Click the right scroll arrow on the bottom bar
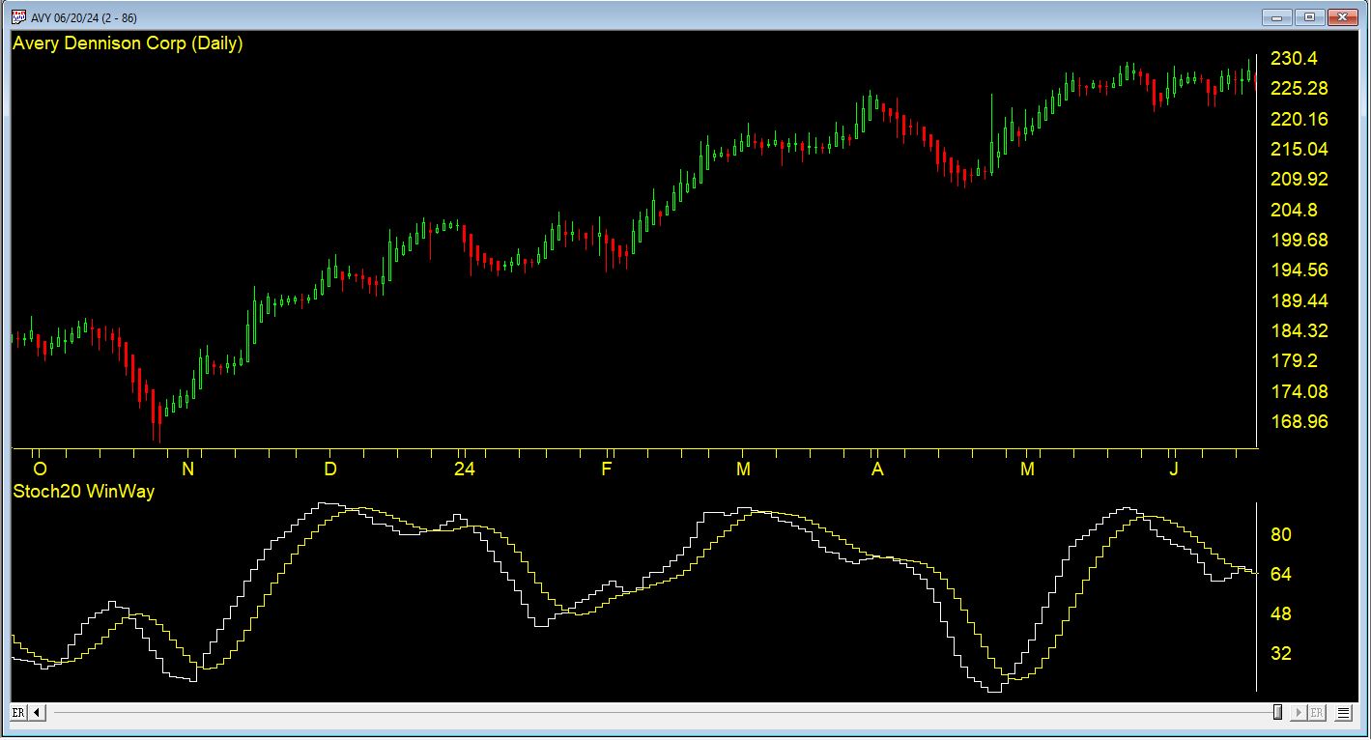The height and width of the screenshot is (740, 1371). click(1298, 713)
